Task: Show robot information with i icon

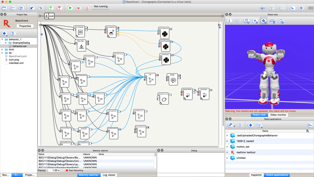Action: coord(229,21)
